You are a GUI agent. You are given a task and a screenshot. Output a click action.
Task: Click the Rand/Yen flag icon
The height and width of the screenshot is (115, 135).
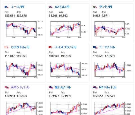click(x=95, y=7)
